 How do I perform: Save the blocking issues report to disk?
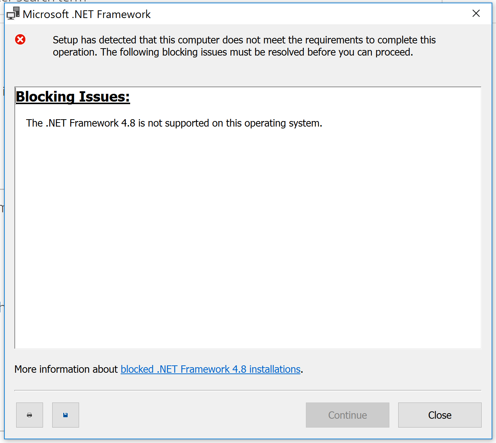65,415
